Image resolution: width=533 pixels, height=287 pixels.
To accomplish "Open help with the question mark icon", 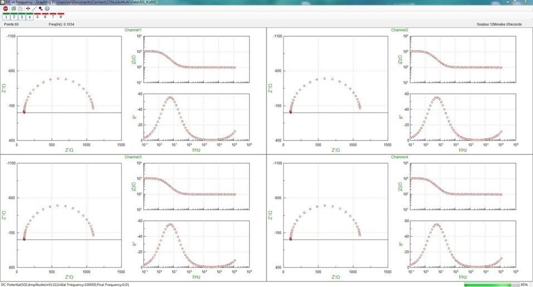I will coord(47,9).
